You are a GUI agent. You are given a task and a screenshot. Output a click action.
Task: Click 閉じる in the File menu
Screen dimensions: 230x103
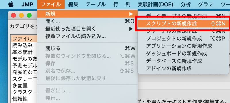point(87,48)
